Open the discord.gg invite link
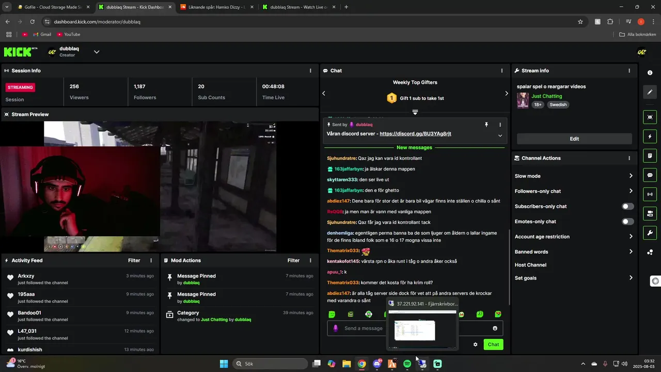 tap(415, 134)
